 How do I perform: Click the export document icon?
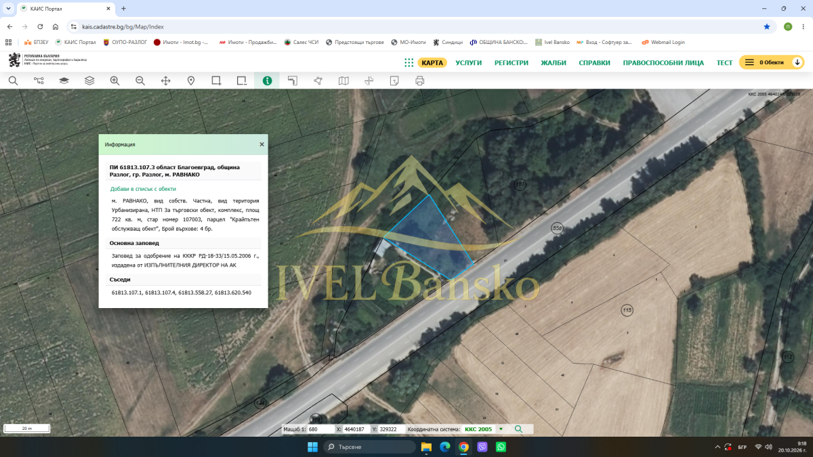point(394,81)
